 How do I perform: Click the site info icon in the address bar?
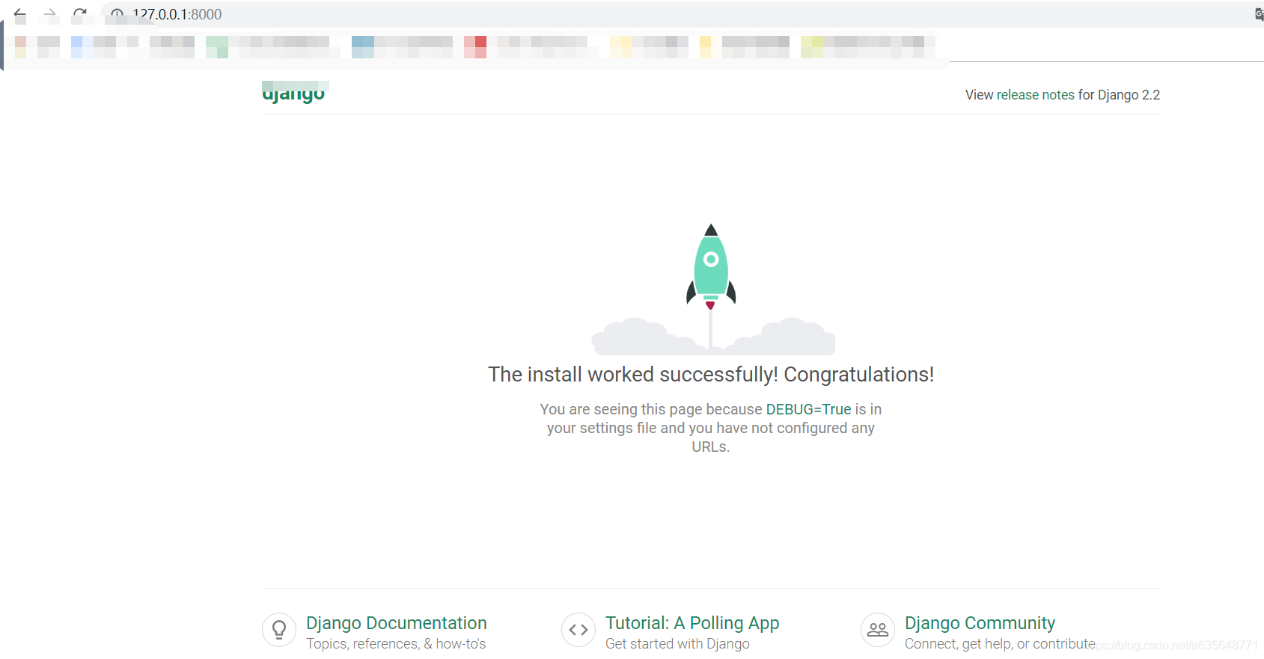117,14
